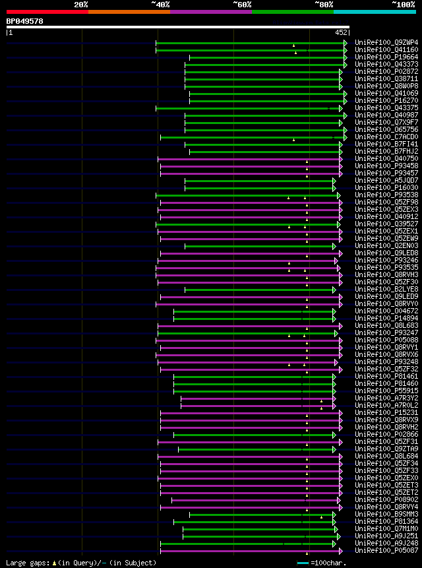This screenshot has width=422, height=568.
Task: Select the UniRef100_P19664 hit label
Action: click(x=386, y=57)
